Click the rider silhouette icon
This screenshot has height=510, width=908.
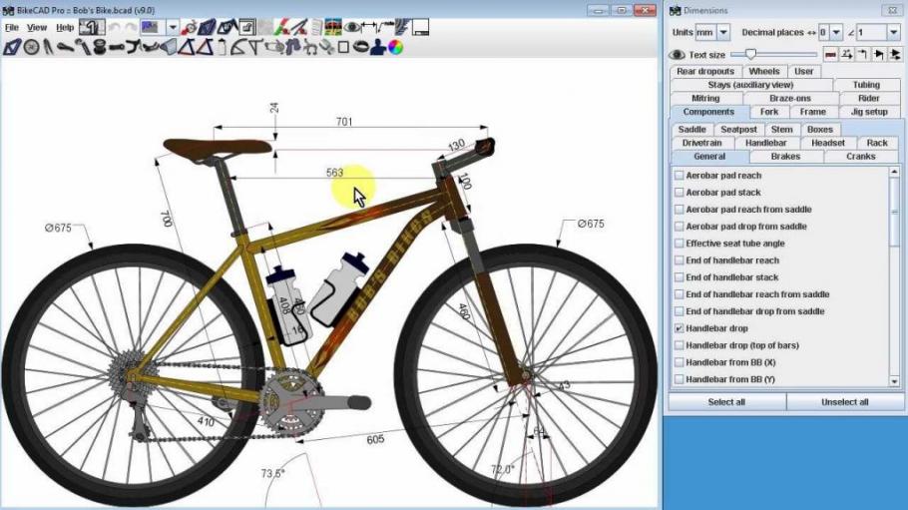(377, 47)
